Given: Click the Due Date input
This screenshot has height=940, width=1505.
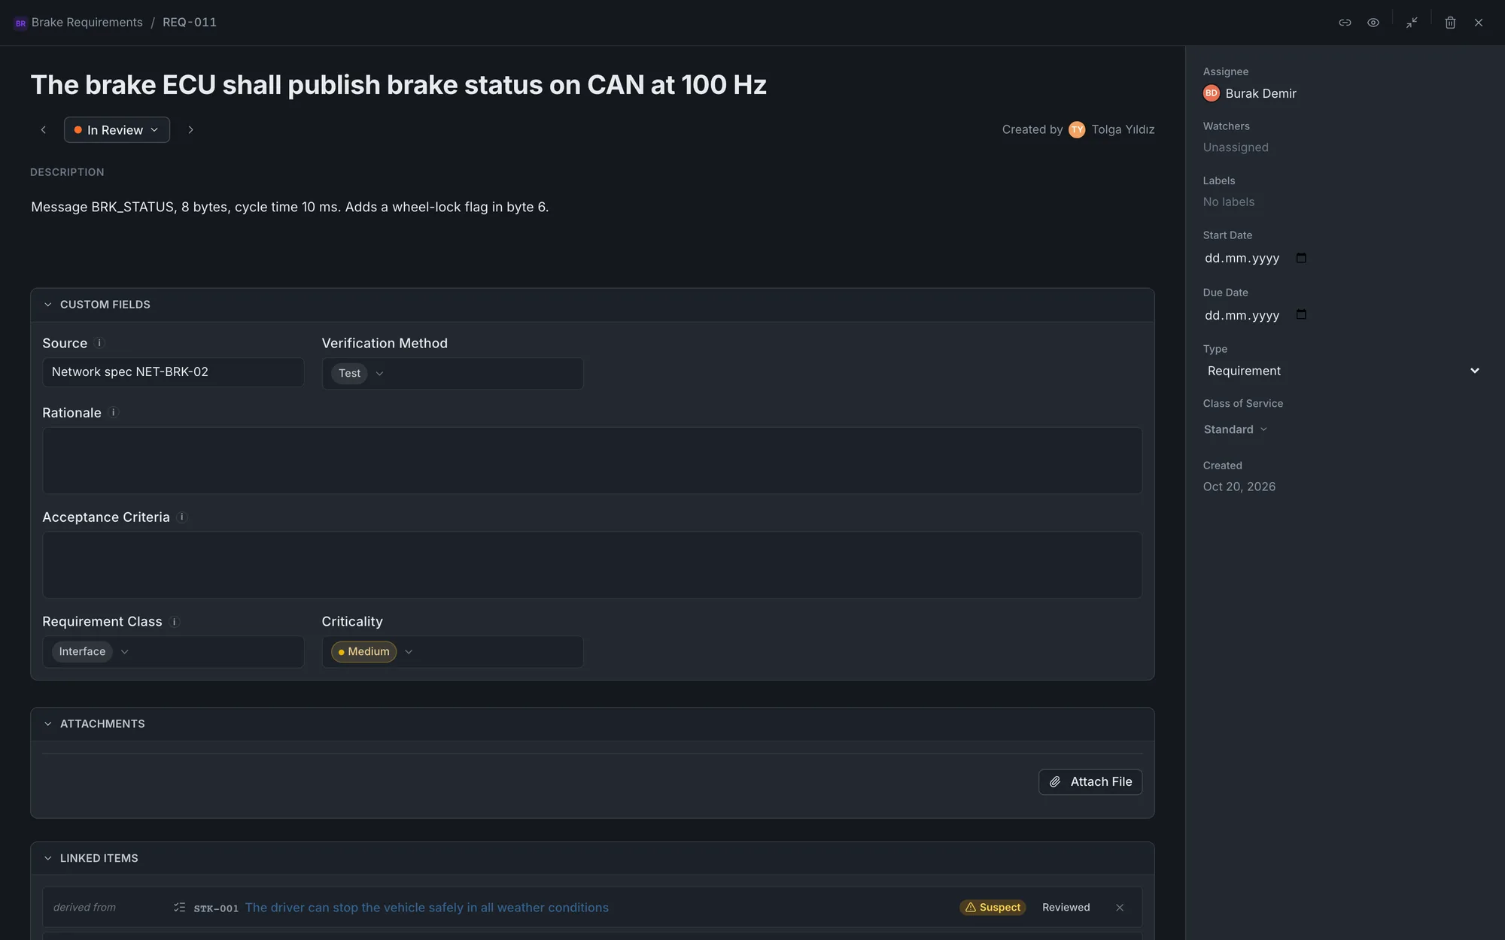Looking at the screenshot, I should click(1256, 315).
